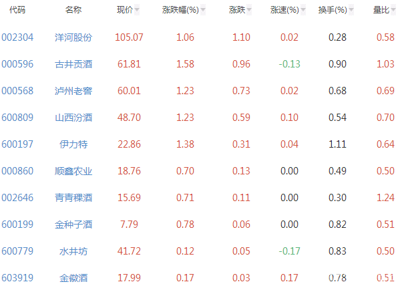Click 换手 value 0.90 for 古井贡酒
Viewport: 402px width, 288px height.
pyautogui.click(x=337, y=64)
